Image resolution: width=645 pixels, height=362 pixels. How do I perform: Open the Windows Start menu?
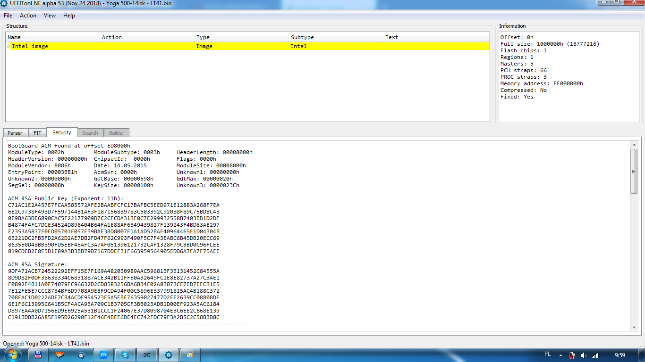(13, 354)
